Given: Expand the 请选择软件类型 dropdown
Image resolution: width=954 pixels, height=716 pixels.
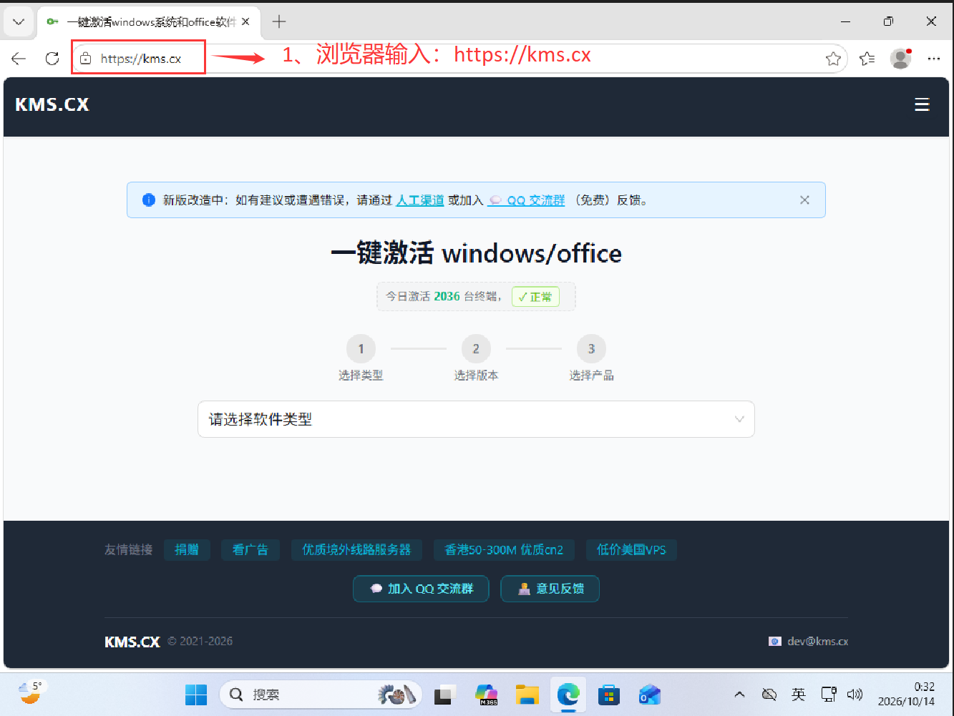Looking at the screenshot, I should click(476, 419).
